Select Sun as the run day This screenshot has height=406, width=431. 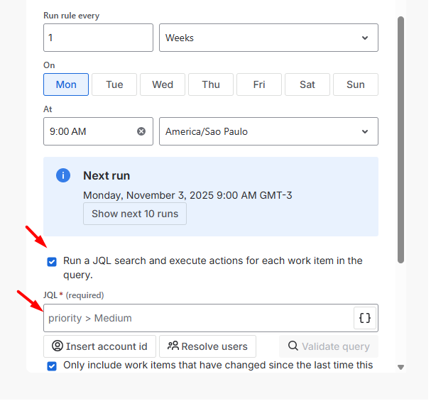tap(355, 84)
